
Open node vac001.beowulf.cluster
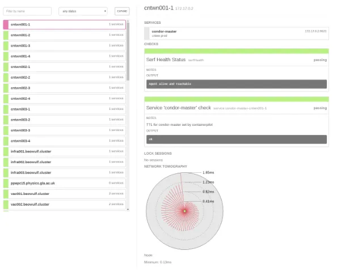[x=65, y=194]
